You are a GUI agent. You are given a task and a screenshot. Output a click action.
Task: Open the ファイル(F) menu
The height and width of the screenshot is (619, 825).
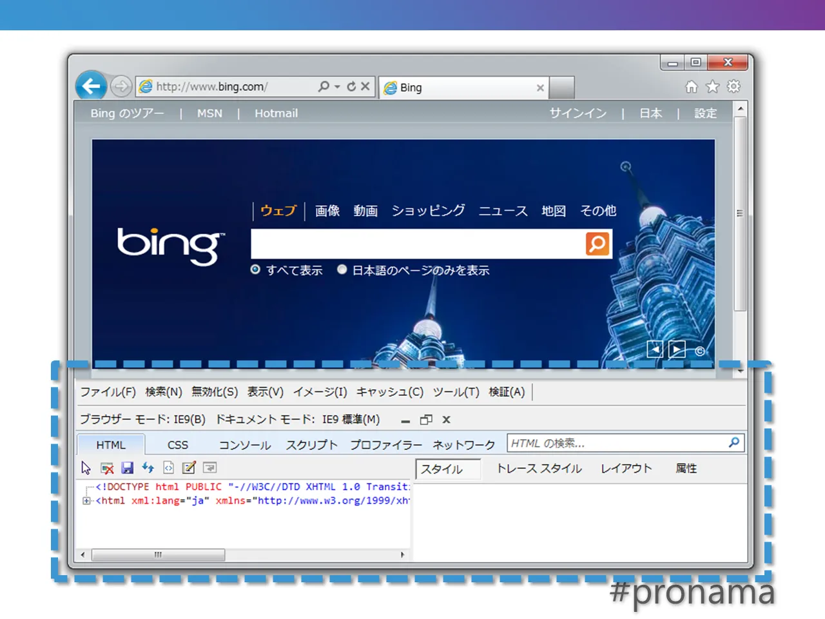(x=108, y=392)
